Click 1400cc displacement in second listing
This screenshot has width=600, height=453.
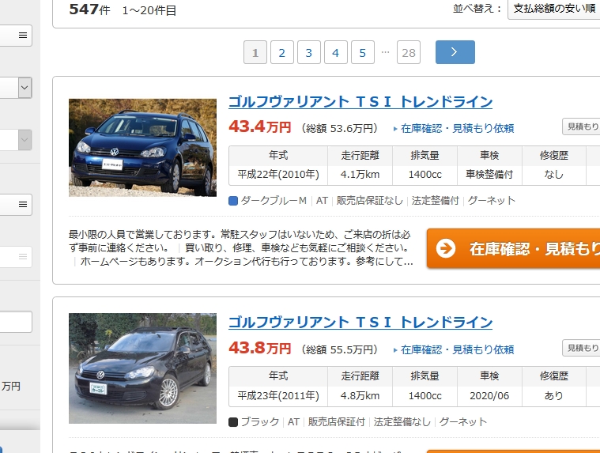tap(425, 395)
